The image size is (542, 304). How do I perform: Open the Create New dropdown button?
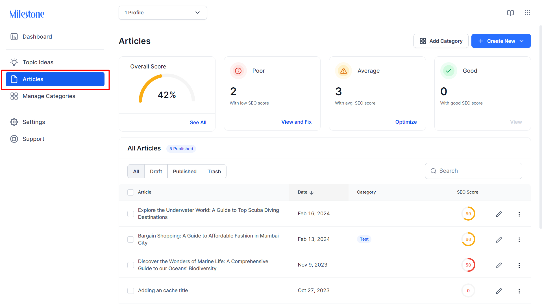coord(501,41)
